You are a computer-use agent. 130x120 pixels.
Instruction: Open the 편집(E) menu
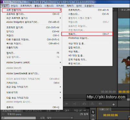pos(14,6)
